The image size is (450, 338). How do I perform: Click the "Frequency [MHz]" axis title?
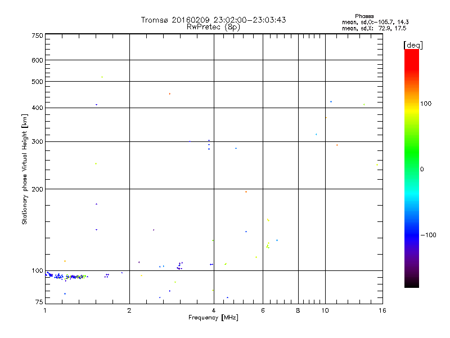[213, 318]
